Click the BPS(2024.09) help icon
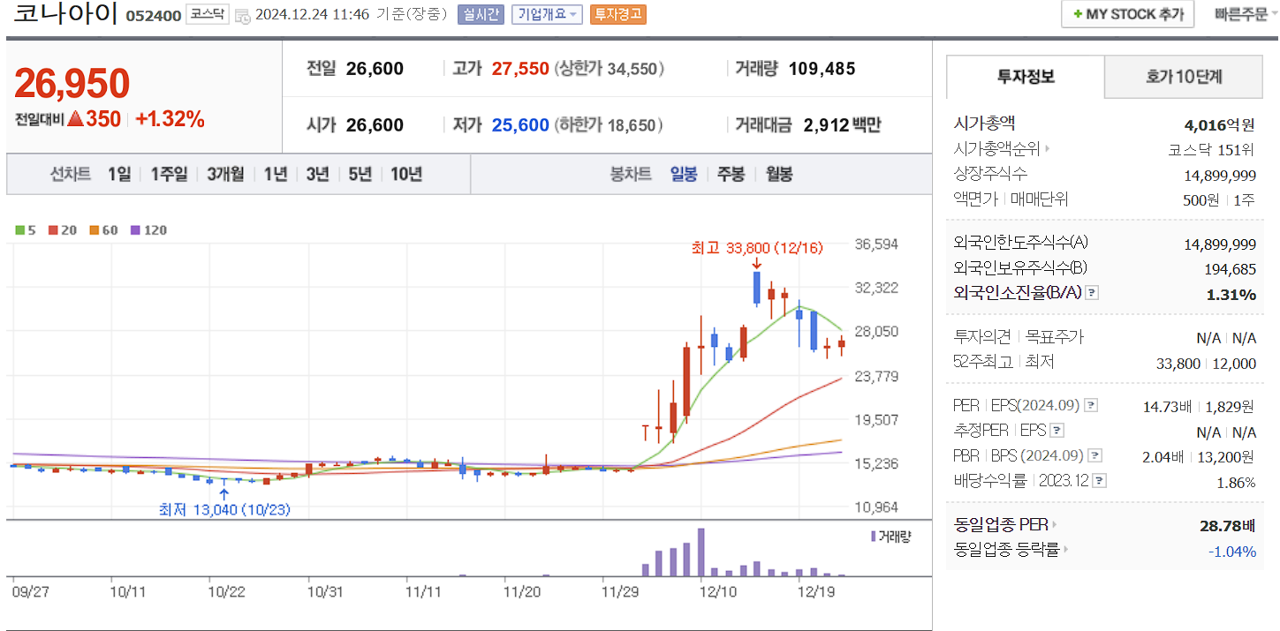Screen dimensions: 1280x631 (x=1095, y=454)
